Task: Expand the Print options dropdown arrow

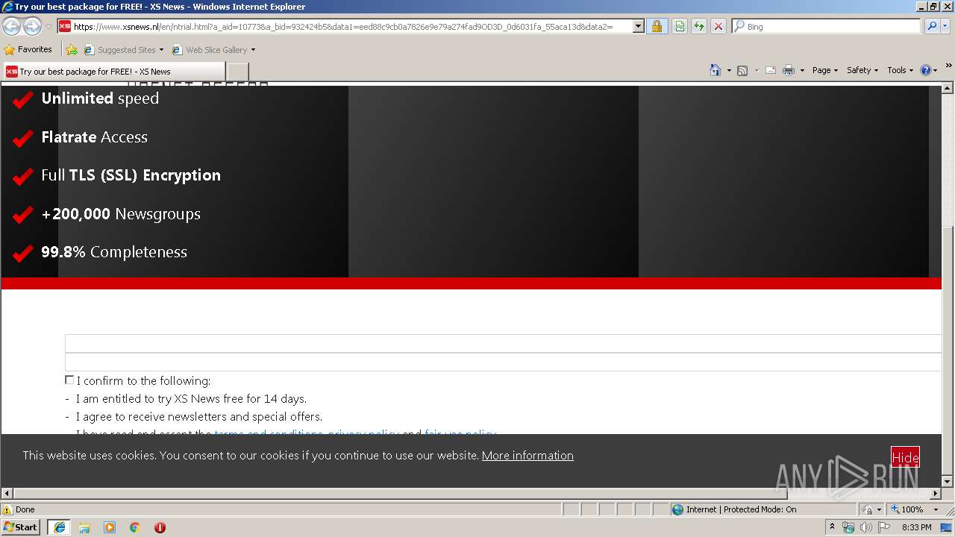Action: tap(802, 70)
